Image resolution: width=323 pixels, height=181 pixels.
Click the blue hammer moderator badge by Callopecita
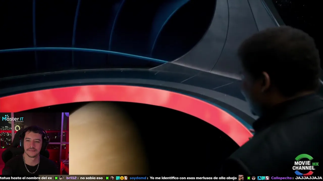pos(259,178)
